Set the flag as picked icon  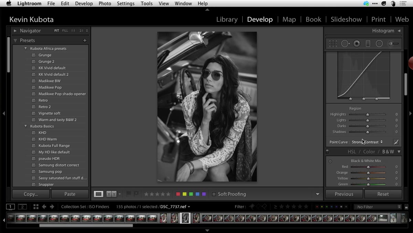129,194
